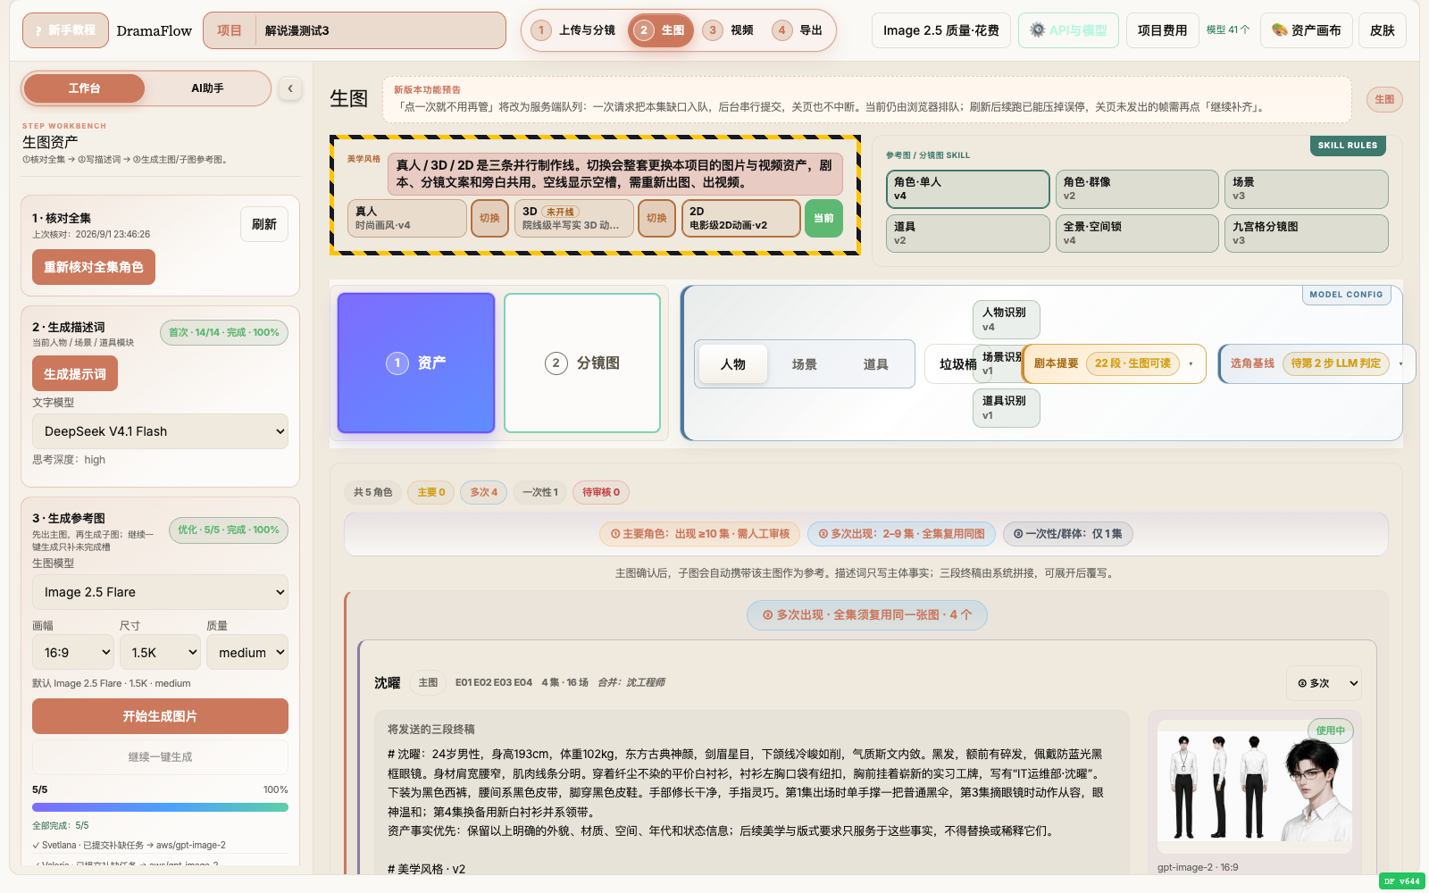
Task: Click the 刷新 refresh button
Action: pos(263,224)
